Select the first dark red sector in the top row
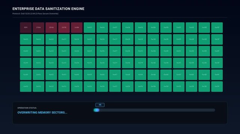 26,28
